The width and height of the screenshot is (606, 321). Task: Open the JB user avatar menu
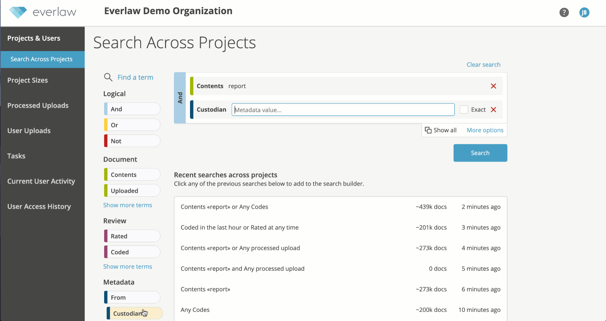584,13
